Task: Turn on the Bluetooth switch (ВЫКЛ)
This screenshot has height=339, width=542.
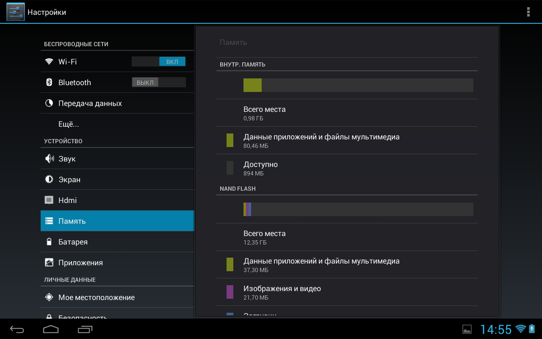Action: click(159, 82)
